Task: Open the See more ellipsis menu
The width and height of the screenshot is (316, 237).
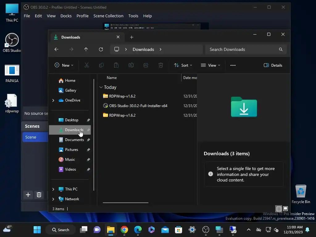Action: pos(233,65)
